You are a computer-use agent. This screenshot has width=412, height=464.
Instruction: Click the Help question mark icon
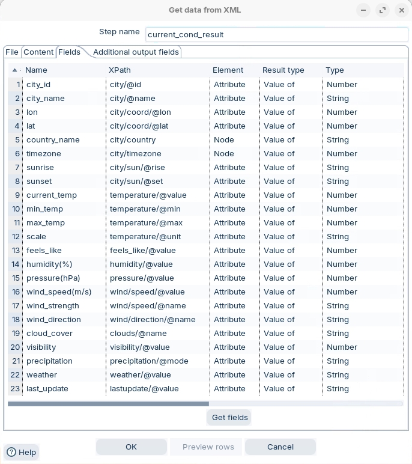click(x=11, y=452)
